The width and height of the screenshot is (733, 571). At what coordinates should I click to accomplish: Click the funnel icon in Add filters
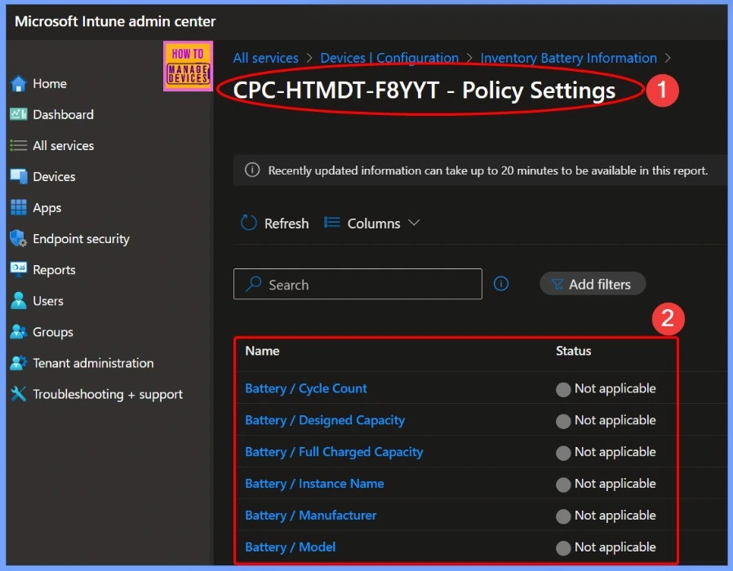tap(558, 284)
